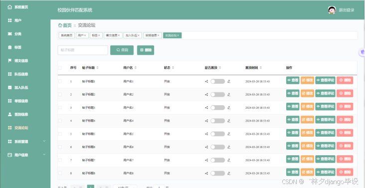
Task: Toggle pin switch for 帖子标题1
Action: point(217,81)
